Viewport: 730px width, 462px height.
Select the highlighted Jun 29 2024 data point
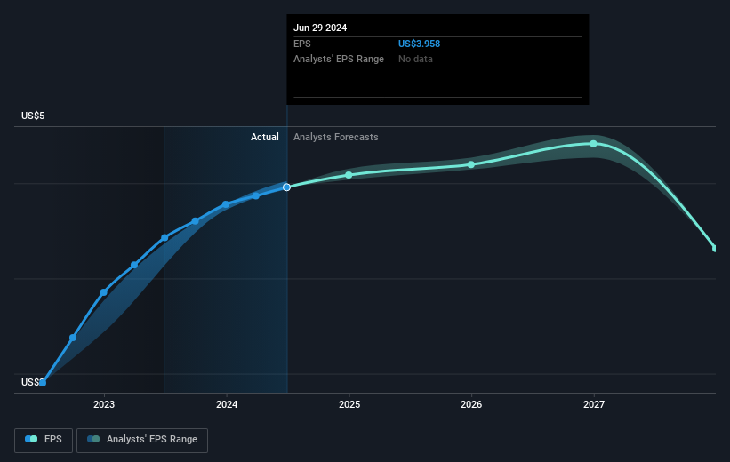click(287, 187)
